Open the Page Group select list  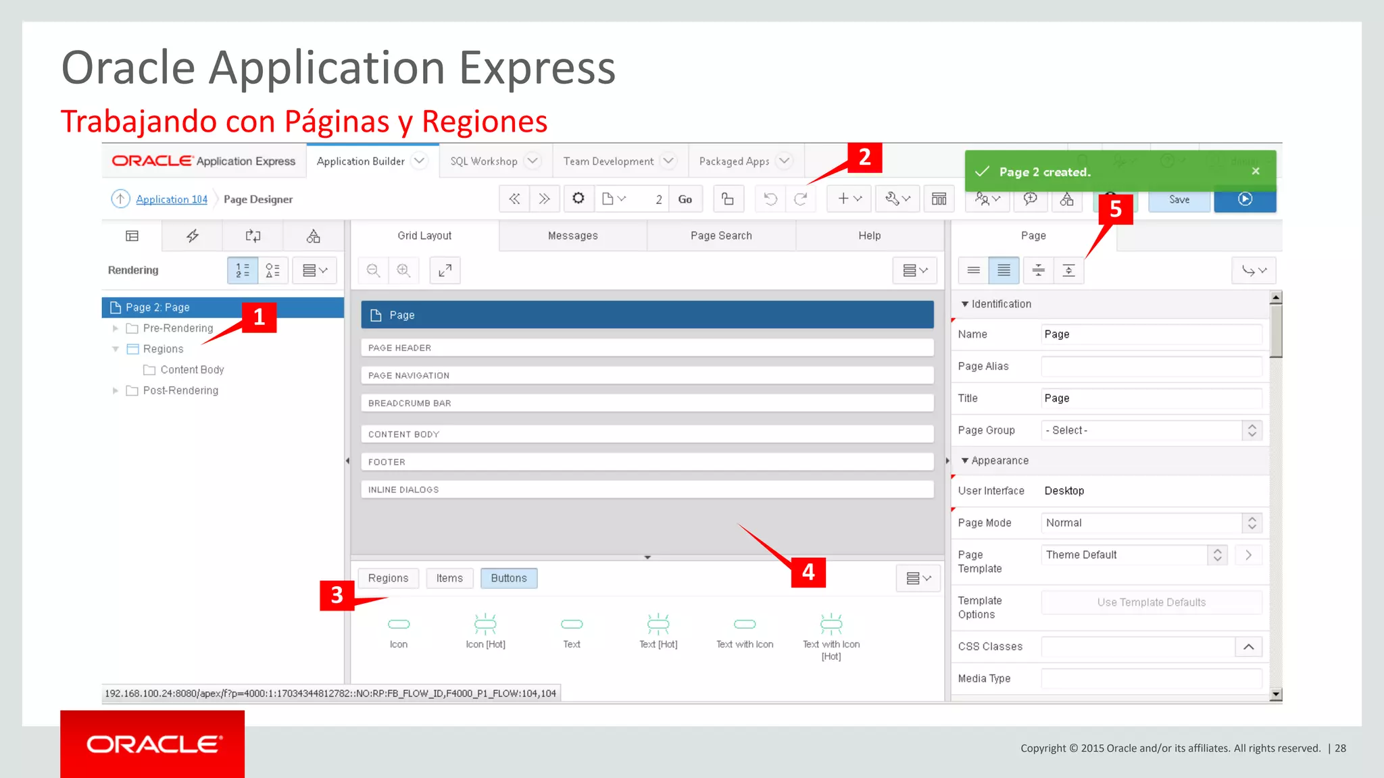1152,430
